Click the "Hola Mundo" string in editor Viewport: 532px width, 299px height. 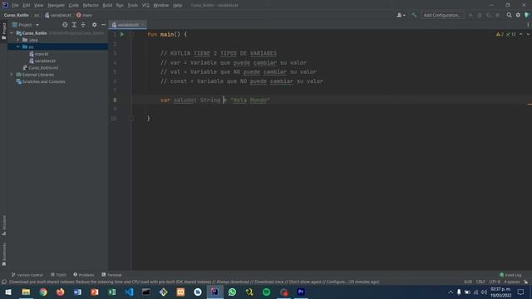(x=250, y=100)
